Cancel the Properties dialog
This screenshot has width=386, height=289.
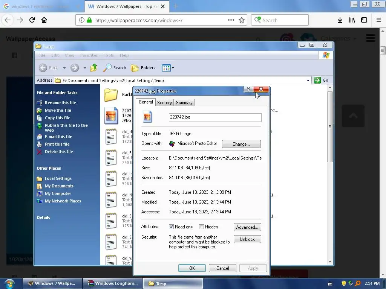click(222, 268)
